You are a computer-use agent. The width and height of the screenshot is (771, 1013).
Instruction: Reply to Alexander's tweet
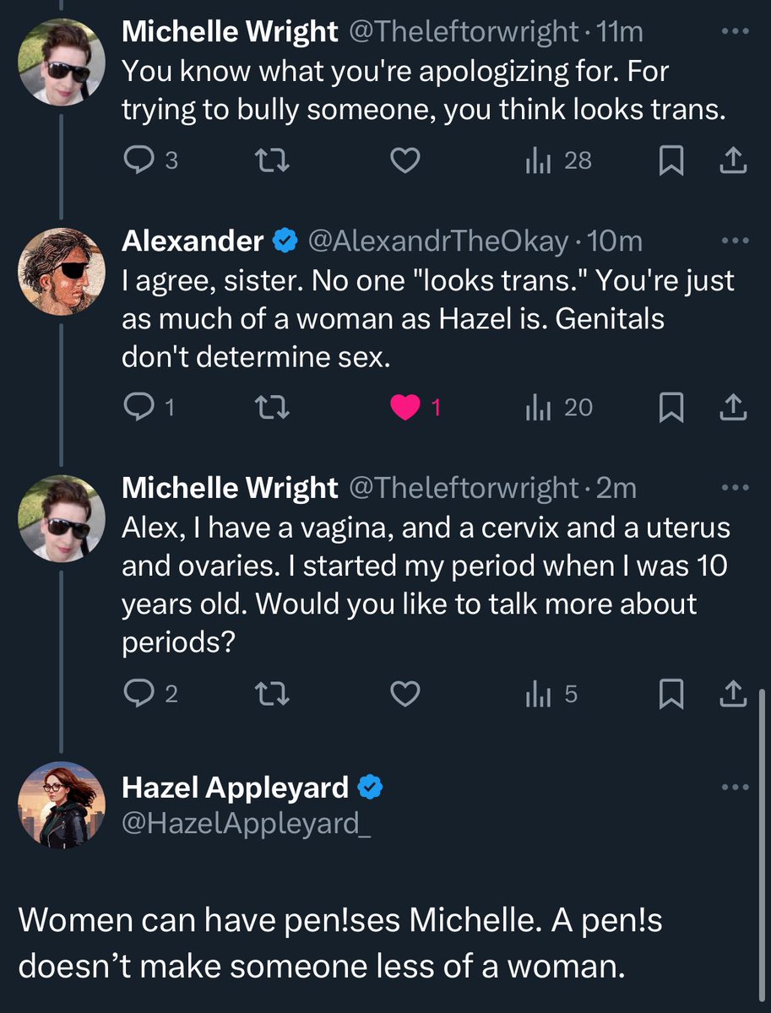click(138, 408)
